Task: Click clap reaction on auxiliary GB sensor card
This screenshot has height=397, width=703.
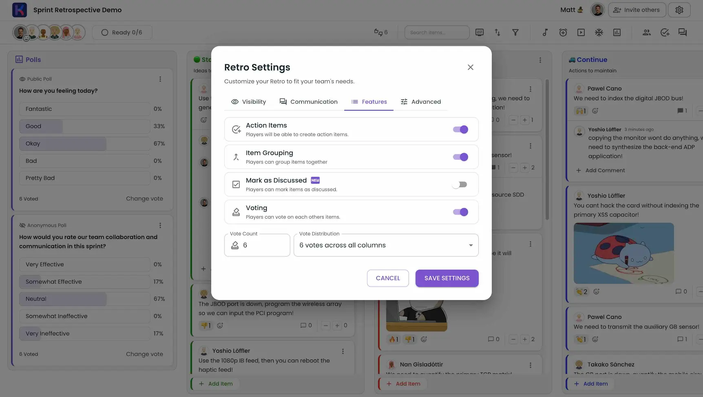Action: point(580,339)
